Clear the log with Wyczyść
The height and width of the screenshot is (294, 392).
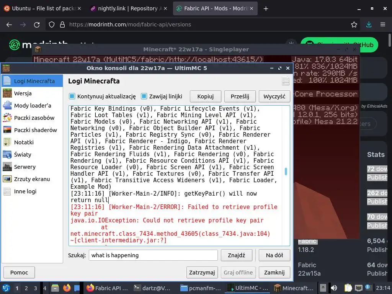(x=274, y=96)
